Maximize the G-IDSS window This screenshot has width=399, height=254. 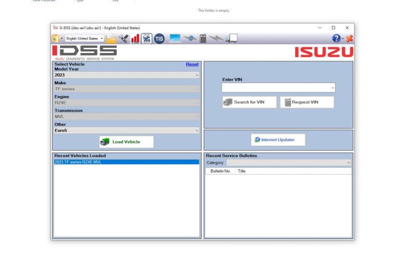(334, 28)
